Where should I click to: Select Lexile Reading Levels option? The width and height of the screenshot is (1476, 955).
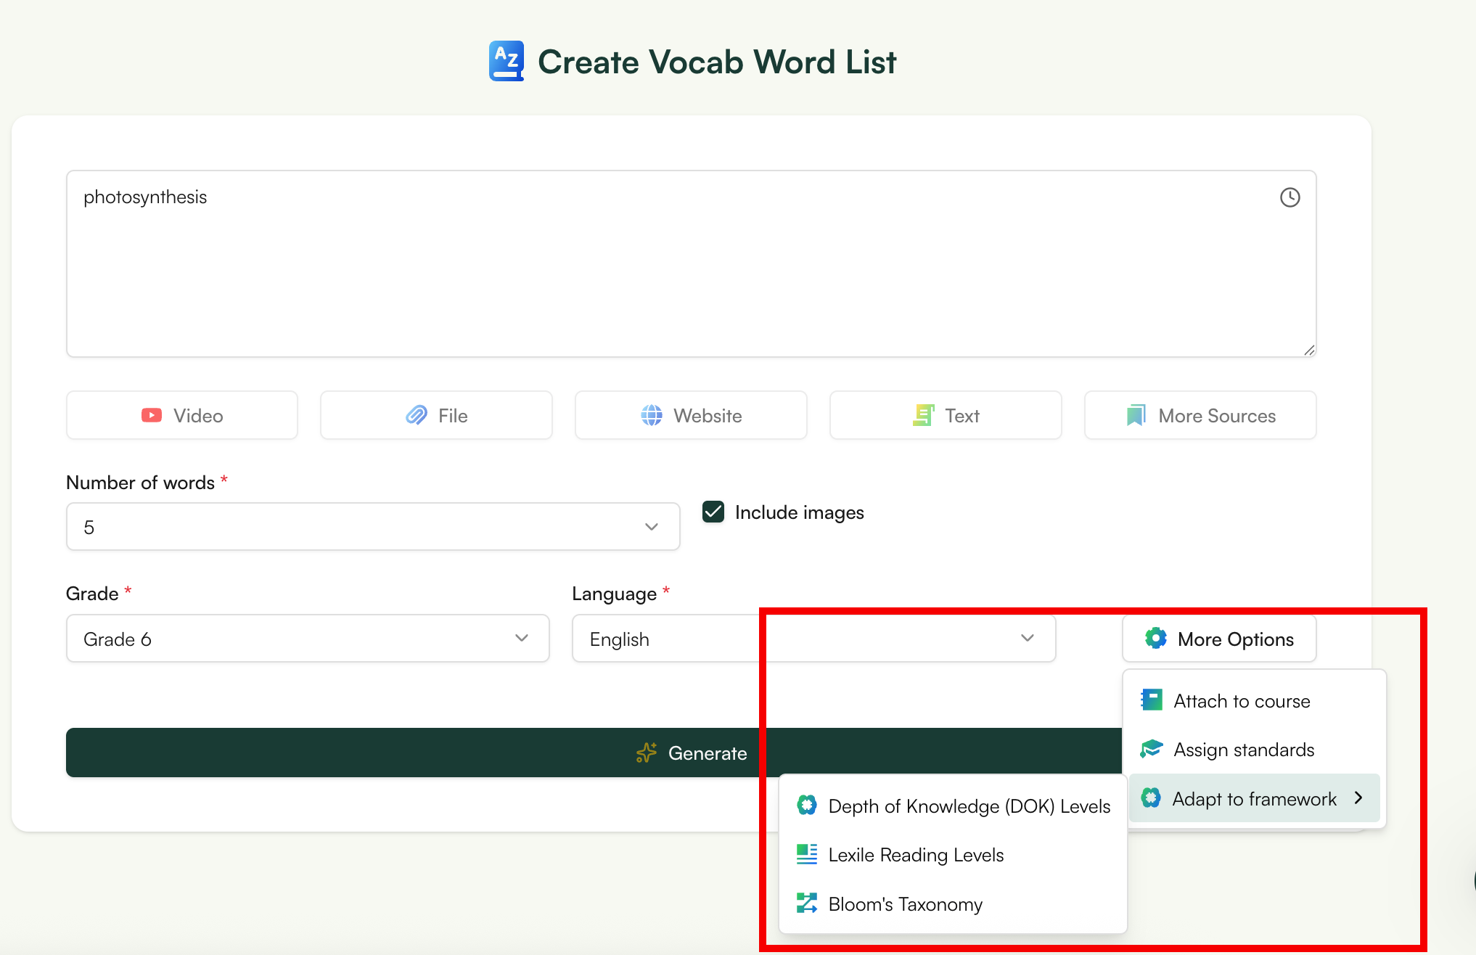tap(916, 854)
